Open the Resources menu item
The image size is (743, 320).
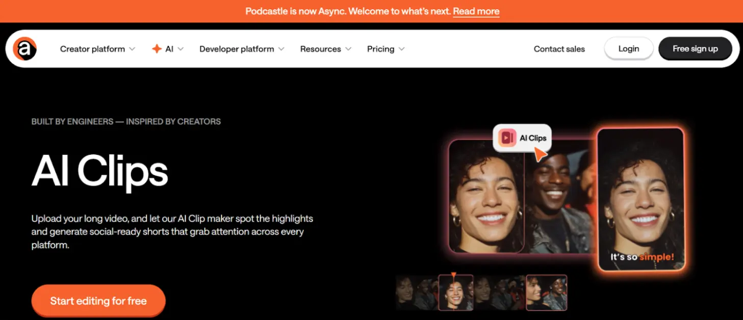pyautogui.click(x=320, y=49)
